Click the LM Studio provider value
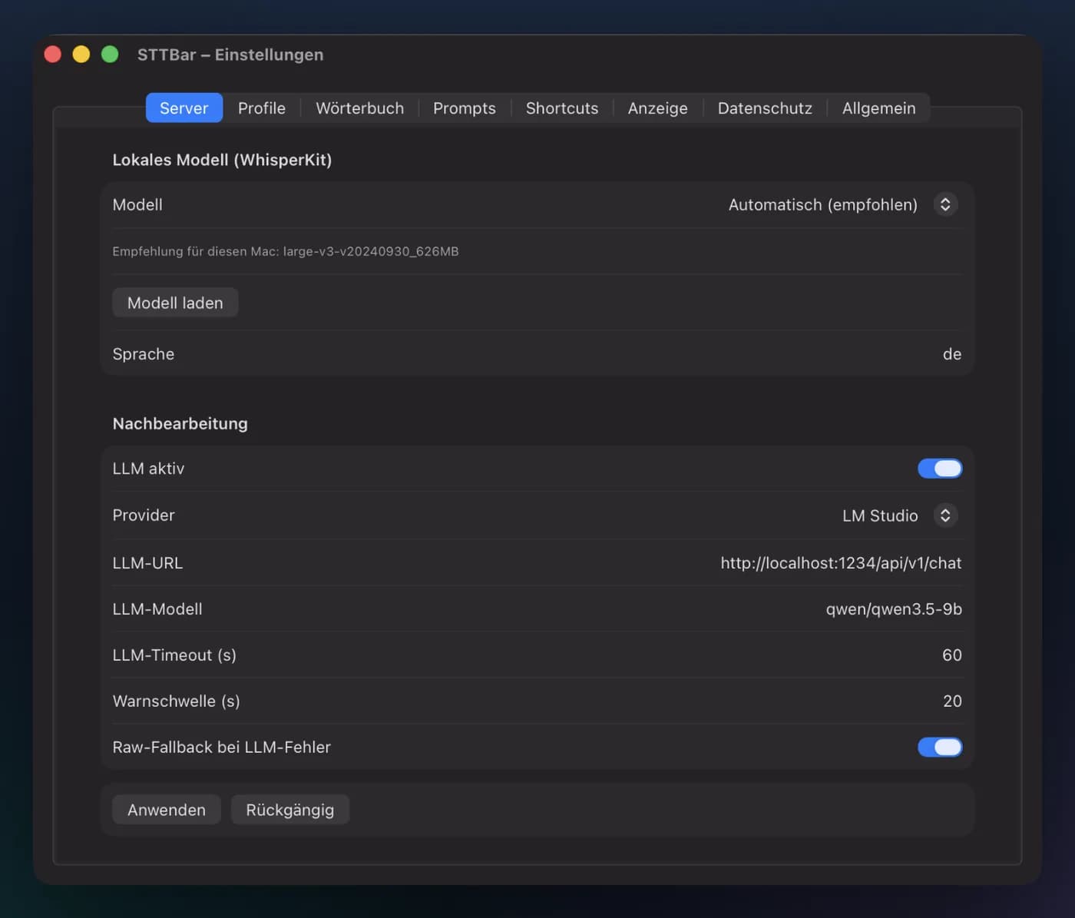This screenshot has height=918, width=1075. 880,515
